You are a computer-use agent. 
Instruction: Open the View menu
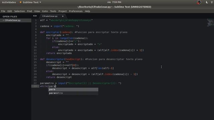(x=37, y=11)
